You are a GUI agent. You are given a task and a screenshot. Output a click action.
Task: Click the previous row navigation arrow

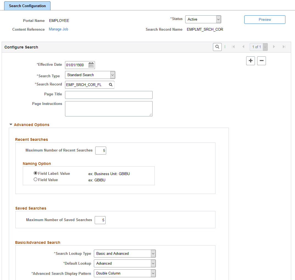(243, 47)
